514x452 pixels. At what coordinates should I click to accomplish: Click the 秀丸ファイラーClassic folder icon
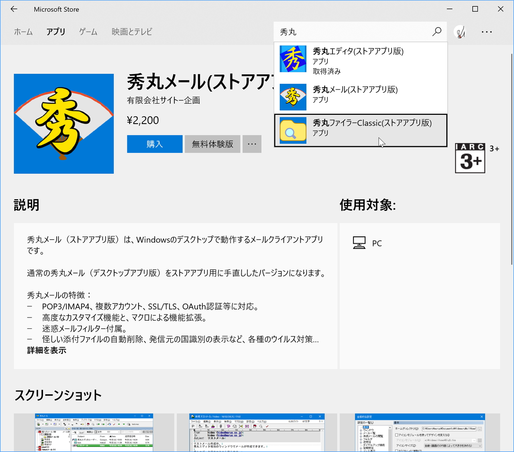tap(293, 130)
